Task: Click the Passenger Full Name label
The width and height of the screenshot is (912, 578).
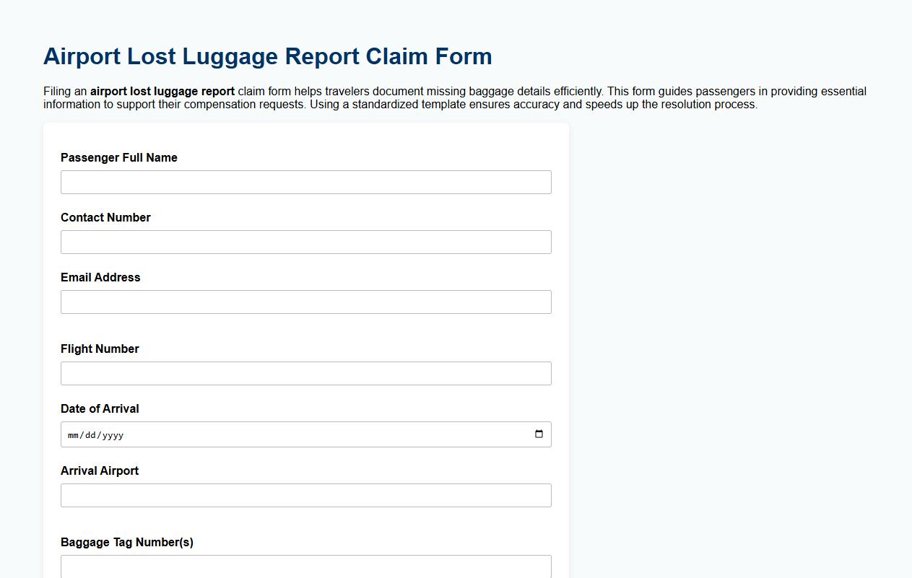Action: (x=119, y=157)
